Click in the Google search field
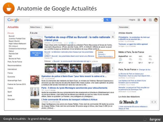 (66, 20)
